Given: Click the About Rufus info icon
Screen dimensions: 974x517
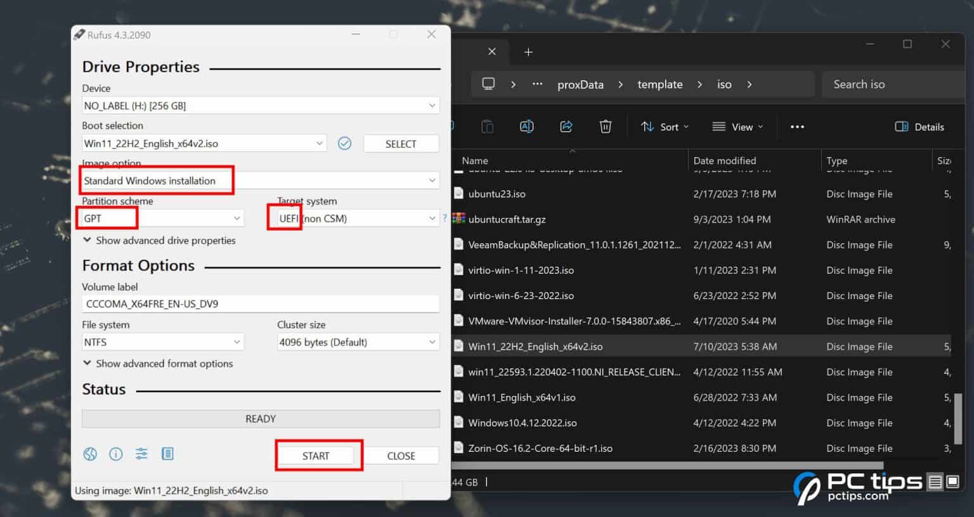Looking at the screenshot, I should [115, 454].
